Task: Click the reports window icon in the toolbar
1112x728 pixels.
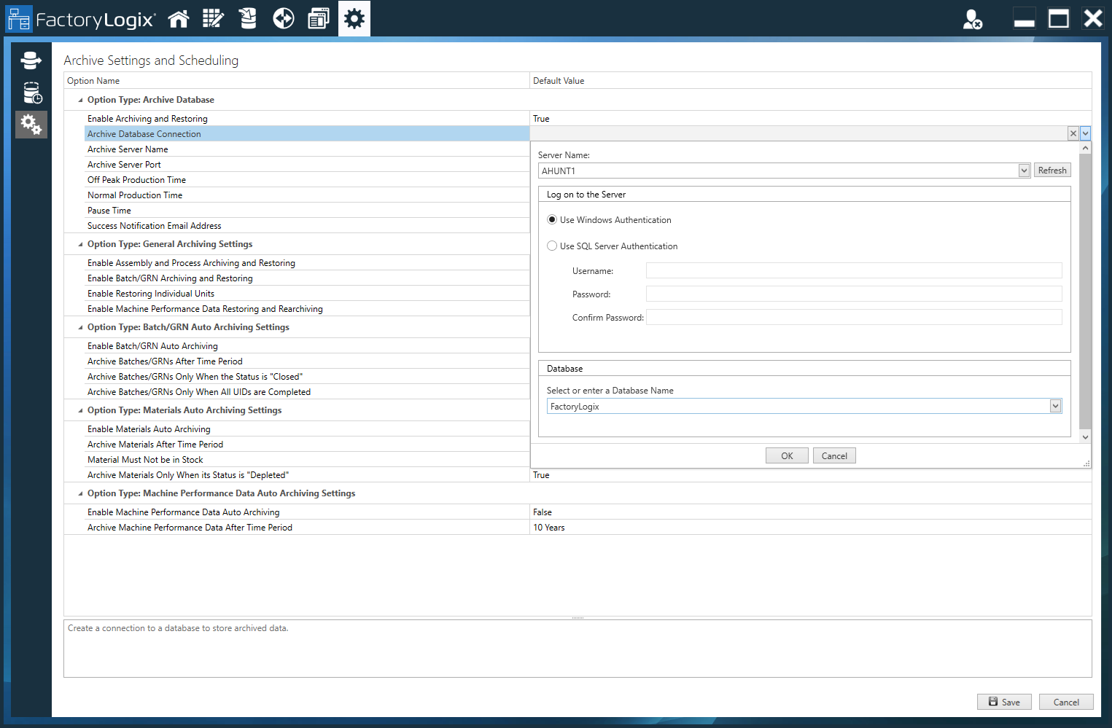Action: coord(319,18)
